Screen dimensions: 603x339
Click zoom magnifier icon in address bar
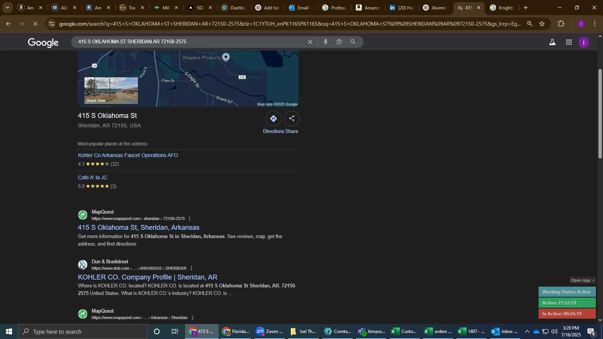[x=530, y=24]
